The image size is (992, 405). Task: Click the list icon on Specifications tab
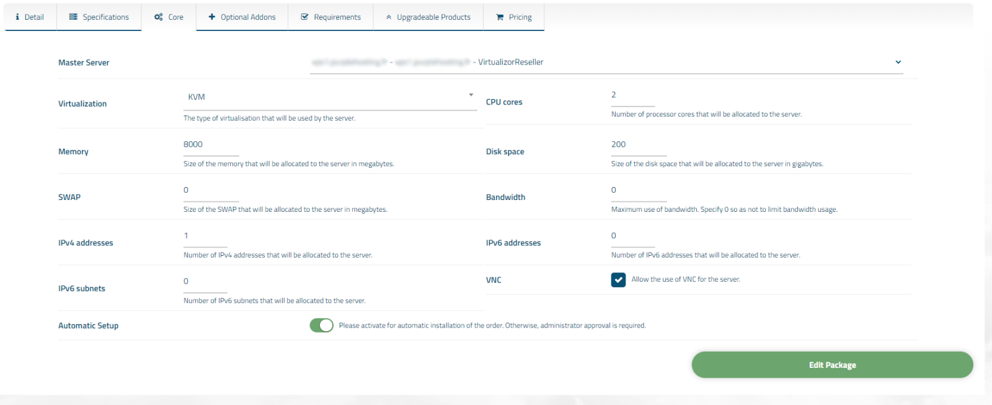73,17
